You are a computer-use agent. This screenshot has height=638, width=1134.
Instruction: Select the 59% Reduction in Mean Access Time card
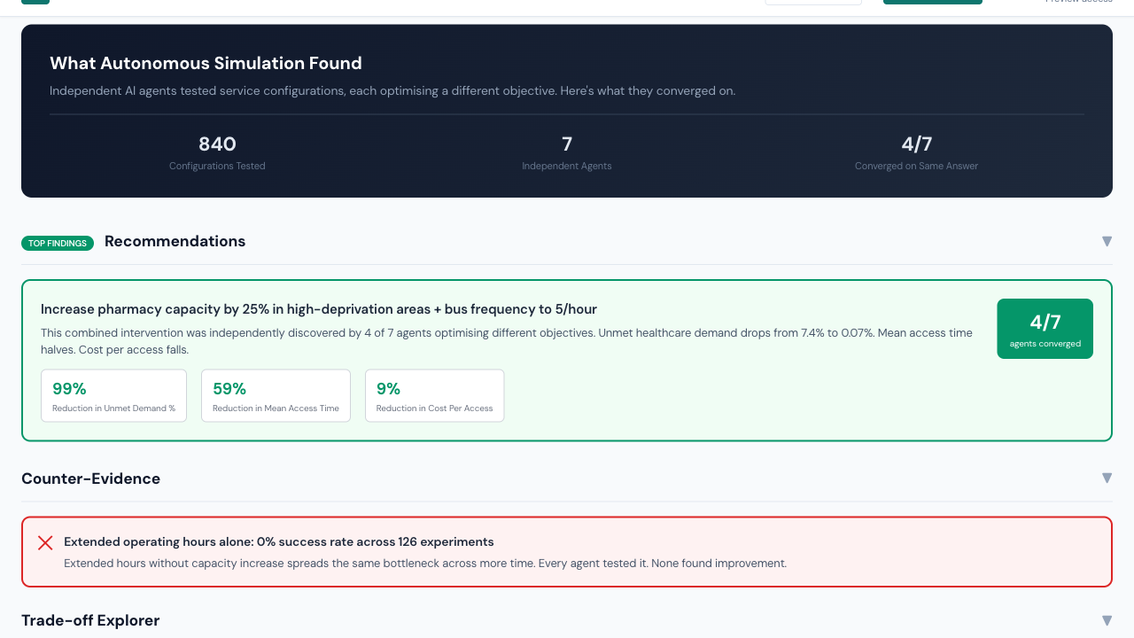pos(276,395)
